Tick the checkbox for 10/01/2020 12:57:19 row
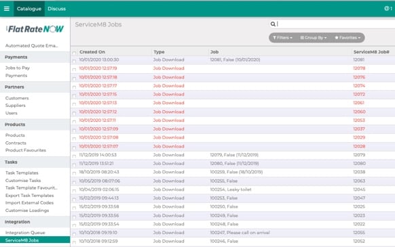This screenshot has height=247, width=395. (x=74, y=70)
